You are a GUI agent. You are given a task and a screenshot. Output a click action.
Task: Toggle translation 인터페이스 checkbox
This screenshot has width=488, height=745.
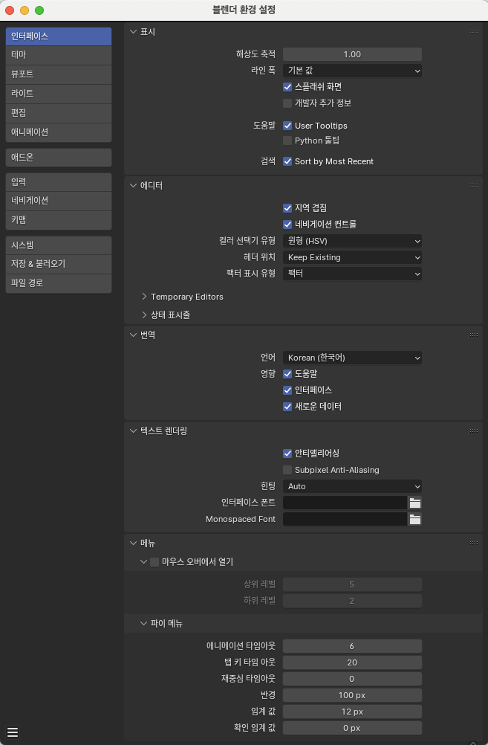click(287, 390)
